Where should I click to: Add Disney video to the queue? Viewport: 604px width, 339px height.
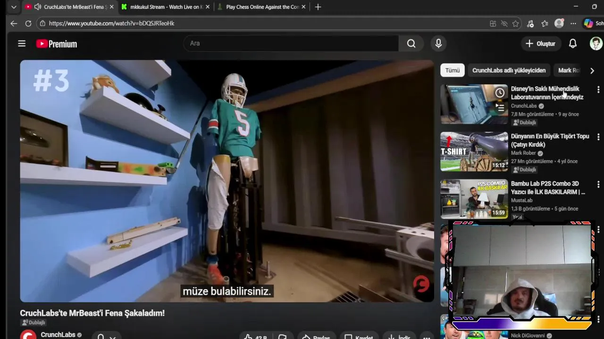click(x=500, y=107)
